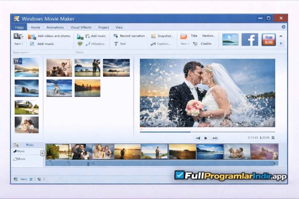
Task: Click the YouTube upload icon
Action: click(269, 40)
